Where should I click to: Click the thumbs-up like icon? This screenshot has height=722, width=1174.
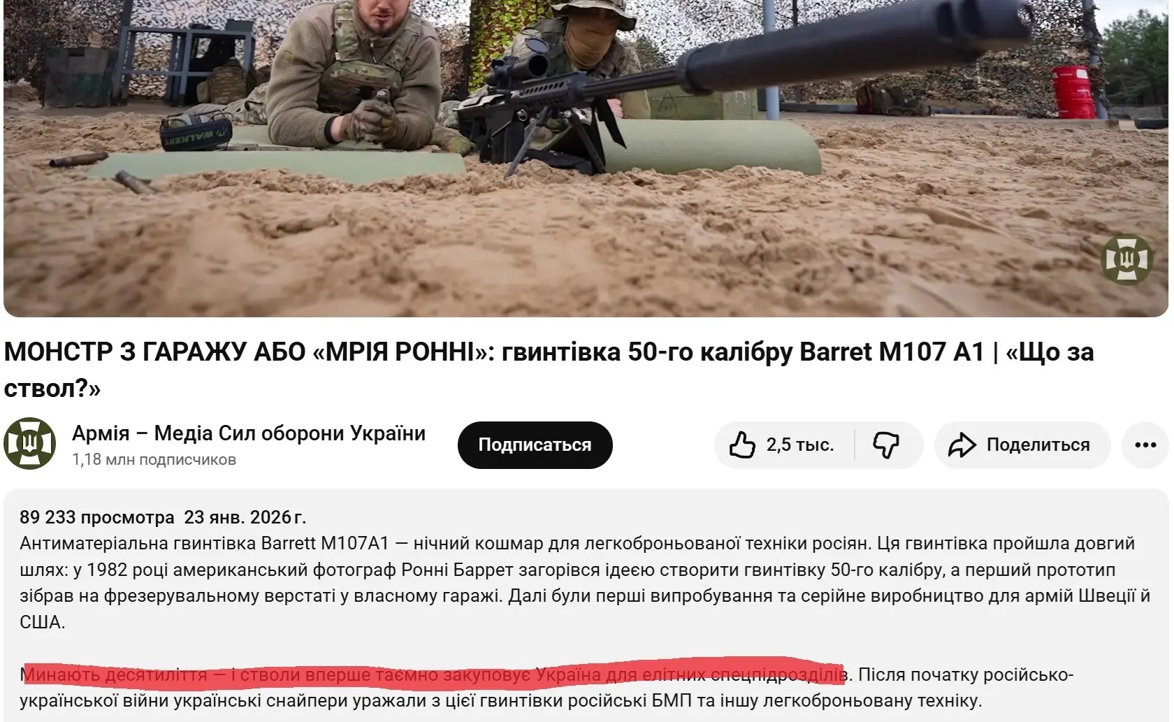click(x=742, y=445)
